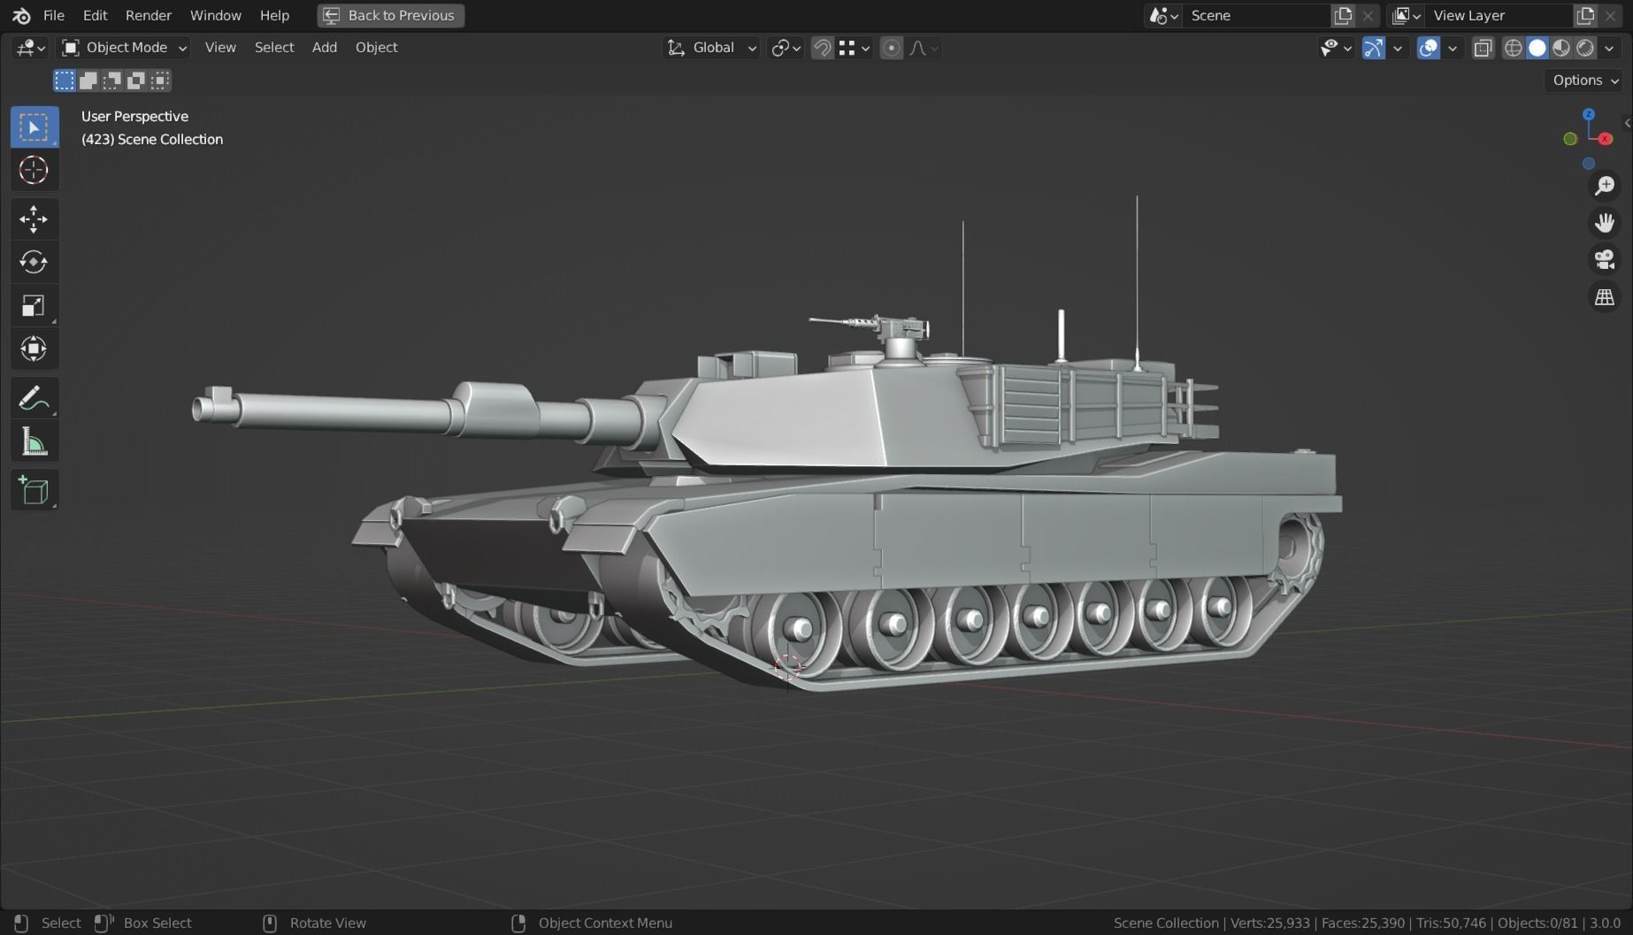Activate the 3D Cursor tool

click(x=34, y=170)
